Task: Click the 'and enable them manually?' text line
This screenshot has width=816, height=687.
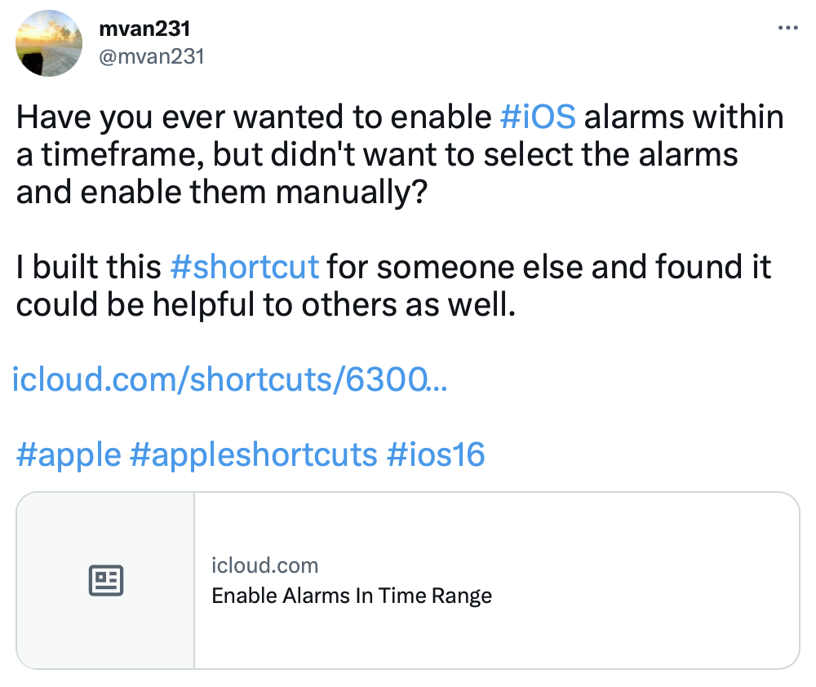Action: click(222, 192)
